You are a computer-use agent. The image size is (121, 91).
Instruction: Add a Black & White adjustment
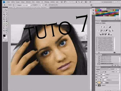click(x=107, y=31)
